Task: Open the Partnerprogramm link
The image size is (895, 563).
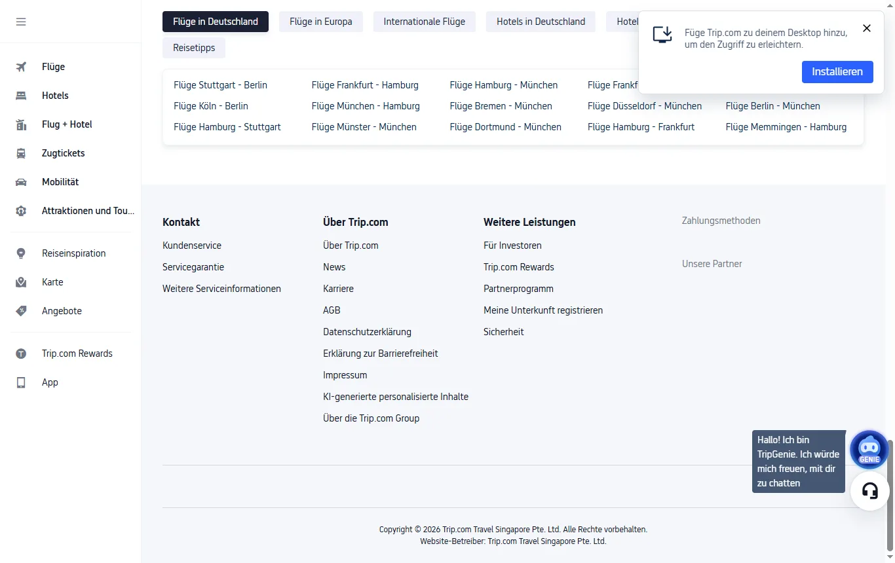Action: coord(518,289)
